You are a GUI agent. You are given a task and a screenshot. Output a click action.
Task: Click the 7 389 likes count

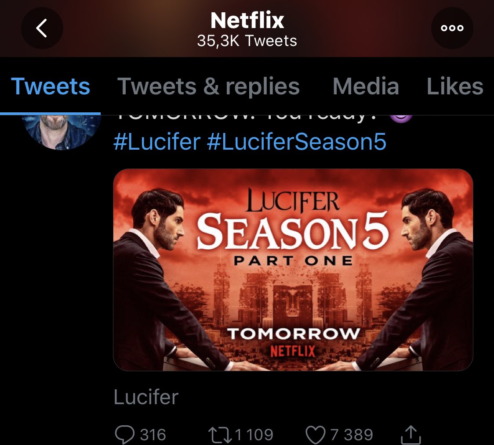[351, 434]
